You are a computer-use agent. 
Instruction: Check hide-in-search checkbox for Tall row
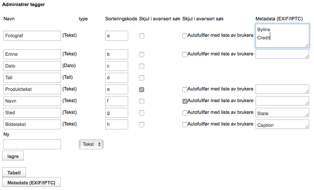coord(142,78)
